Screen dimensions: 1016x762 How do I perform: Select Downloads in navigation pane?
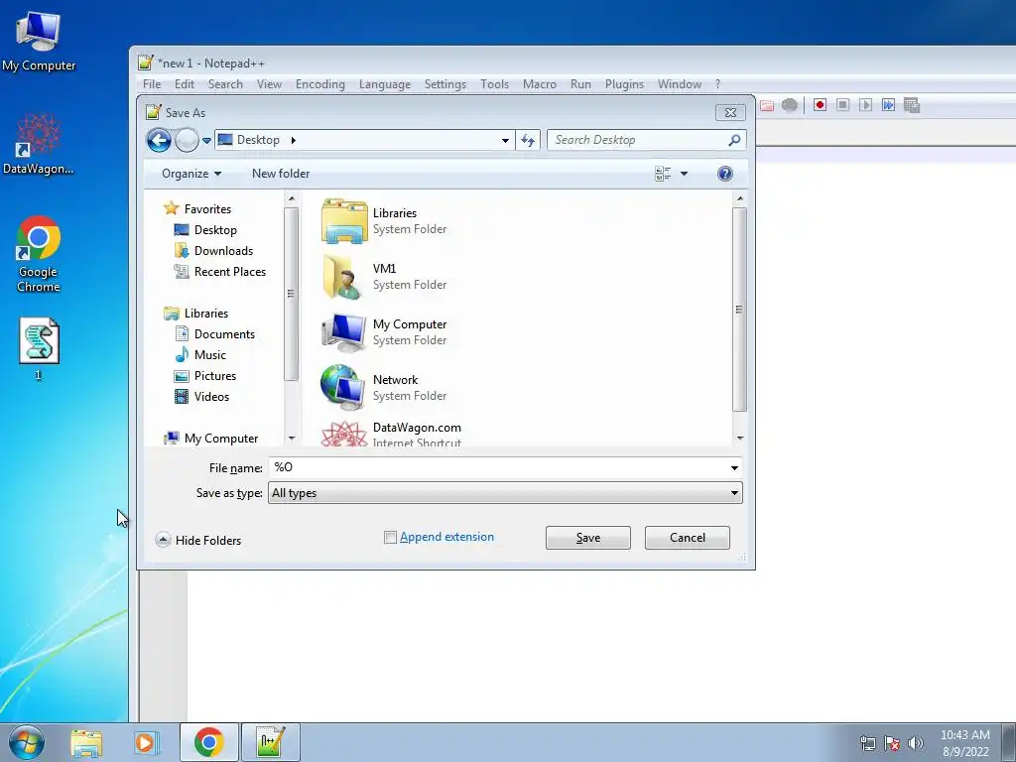pyautogui.click(x=214, y=251)
